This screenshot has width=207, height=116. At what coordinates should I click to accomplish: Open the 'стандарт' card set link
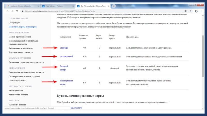[x=64, y=48]
